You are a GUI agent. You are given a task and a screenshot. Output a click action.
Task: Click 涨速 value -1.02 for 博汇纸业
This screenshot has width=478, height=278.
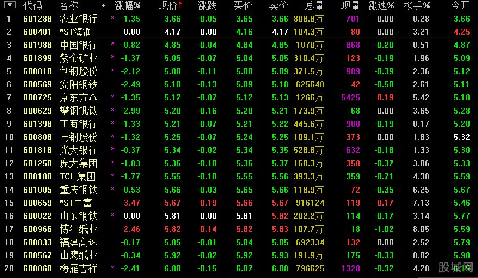tap(384, 229)
